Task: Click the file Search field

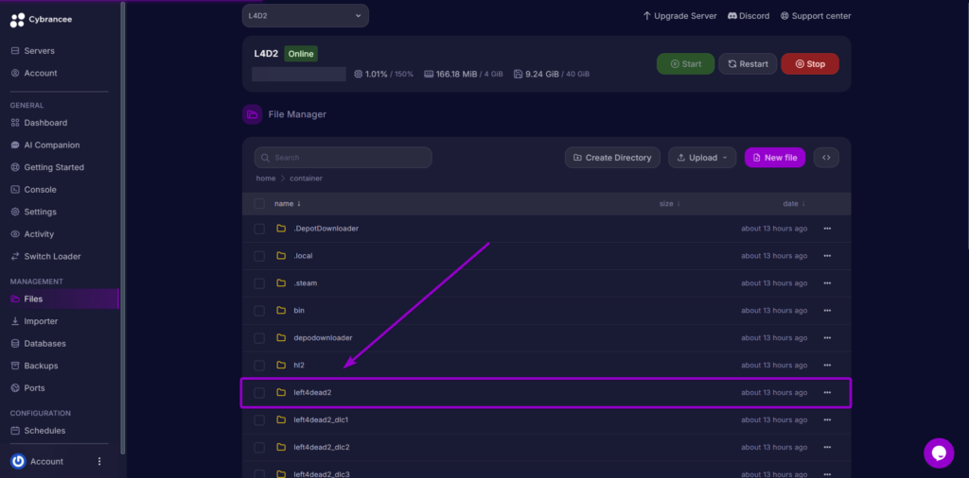Action: (343, 157)
